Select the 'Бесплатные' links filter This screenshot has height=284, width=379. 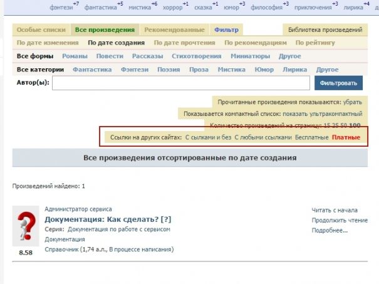[311, 137]
